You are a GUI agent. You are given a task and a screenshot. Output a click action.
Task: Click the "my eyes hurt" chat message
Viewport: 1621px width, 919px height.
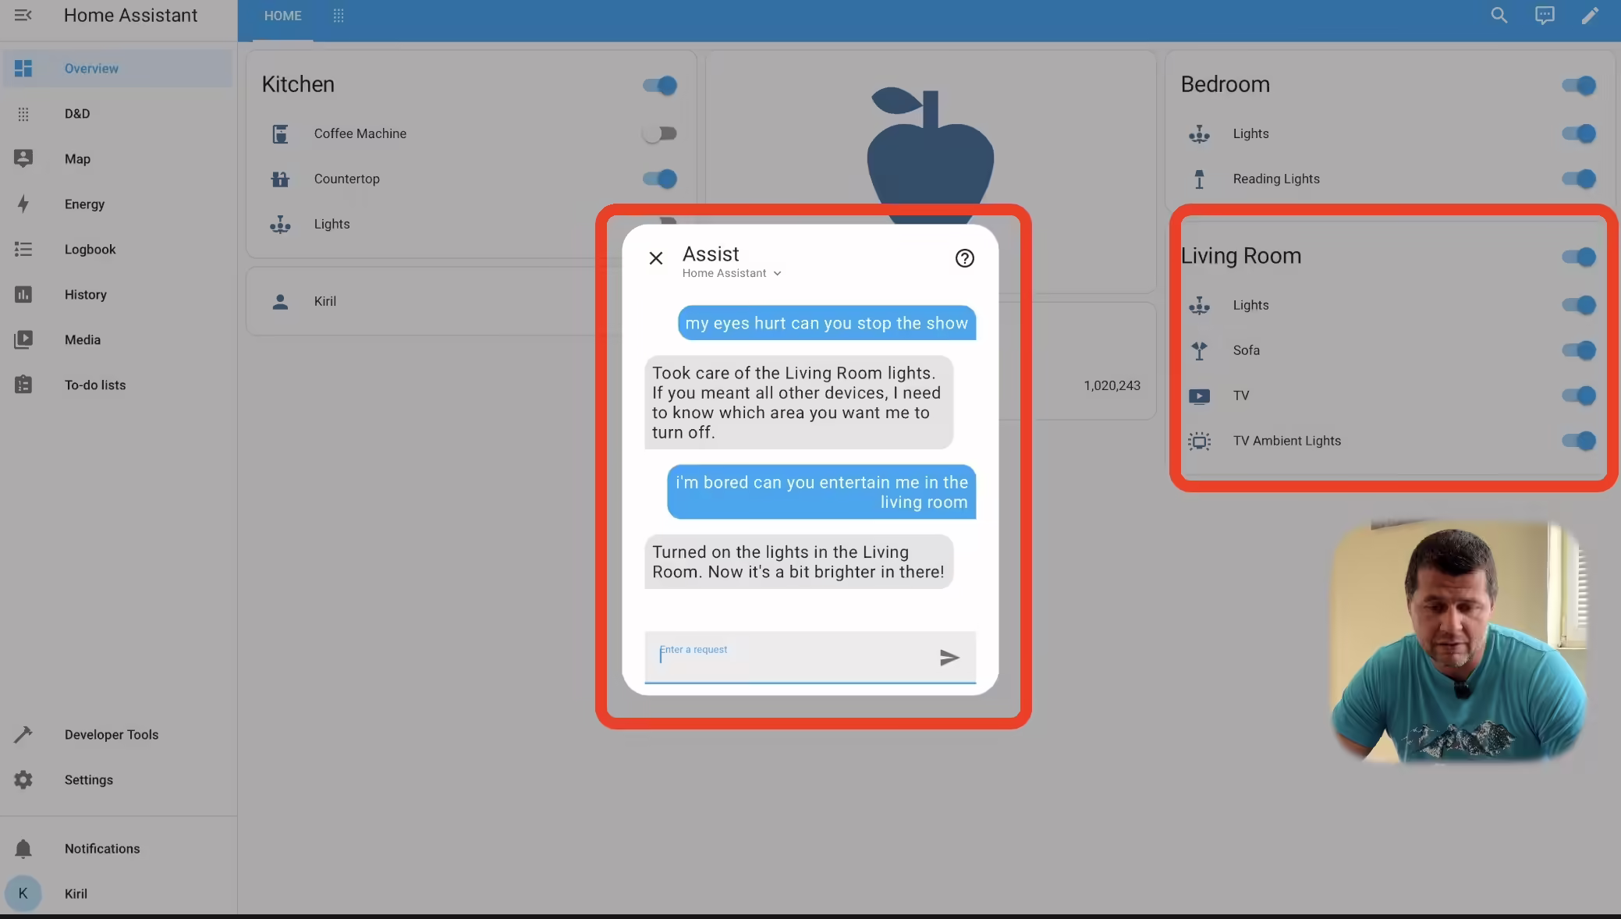(827, 323)
